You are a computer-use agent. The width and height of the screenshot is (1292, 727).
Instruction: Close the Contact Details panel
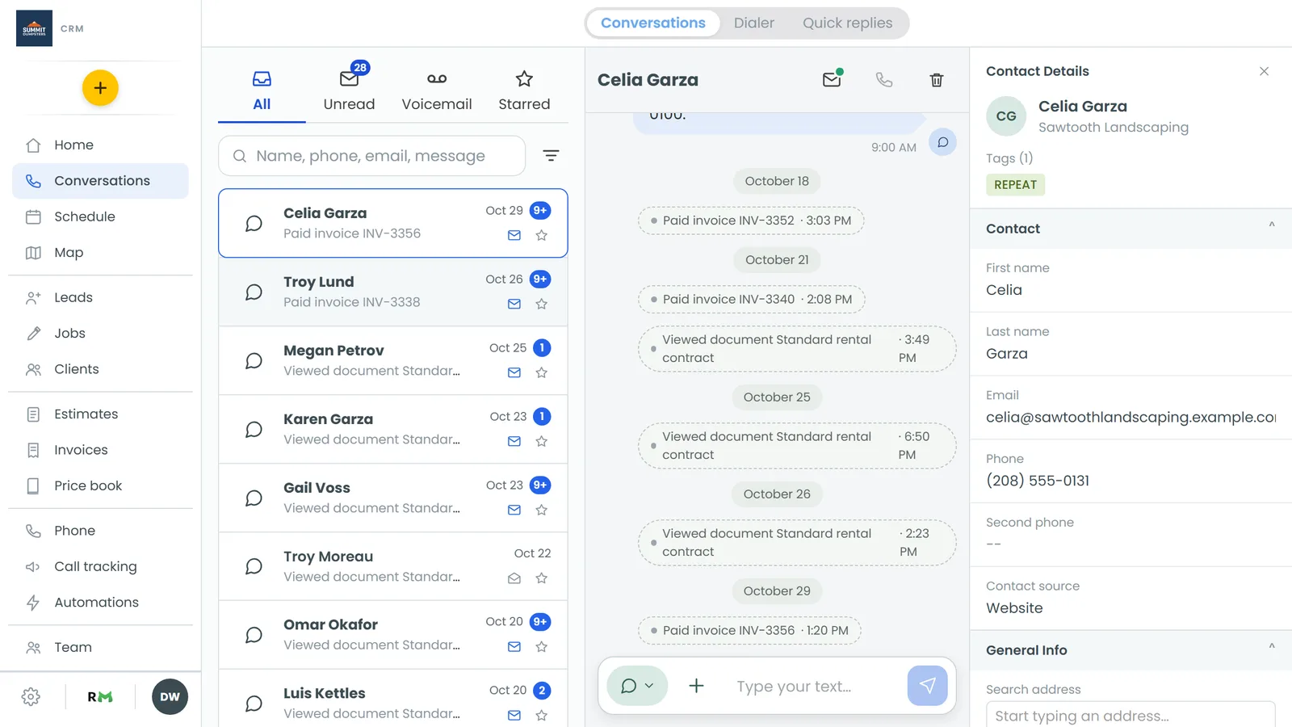click(x=1264, y=71)
